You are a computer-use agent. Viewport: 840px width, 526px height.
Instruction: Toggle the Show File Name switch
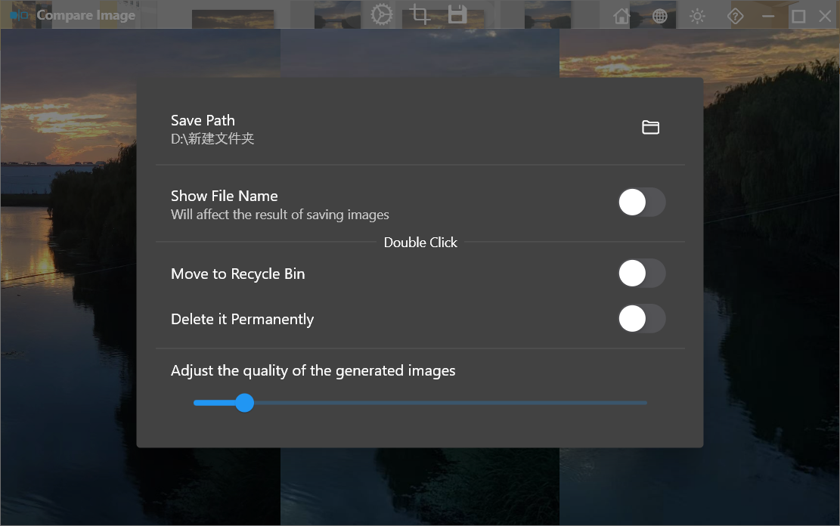click(x=642, y=203)
